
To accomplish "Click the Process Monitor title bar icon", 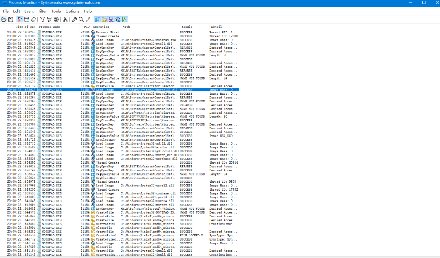I will point(4,3).
